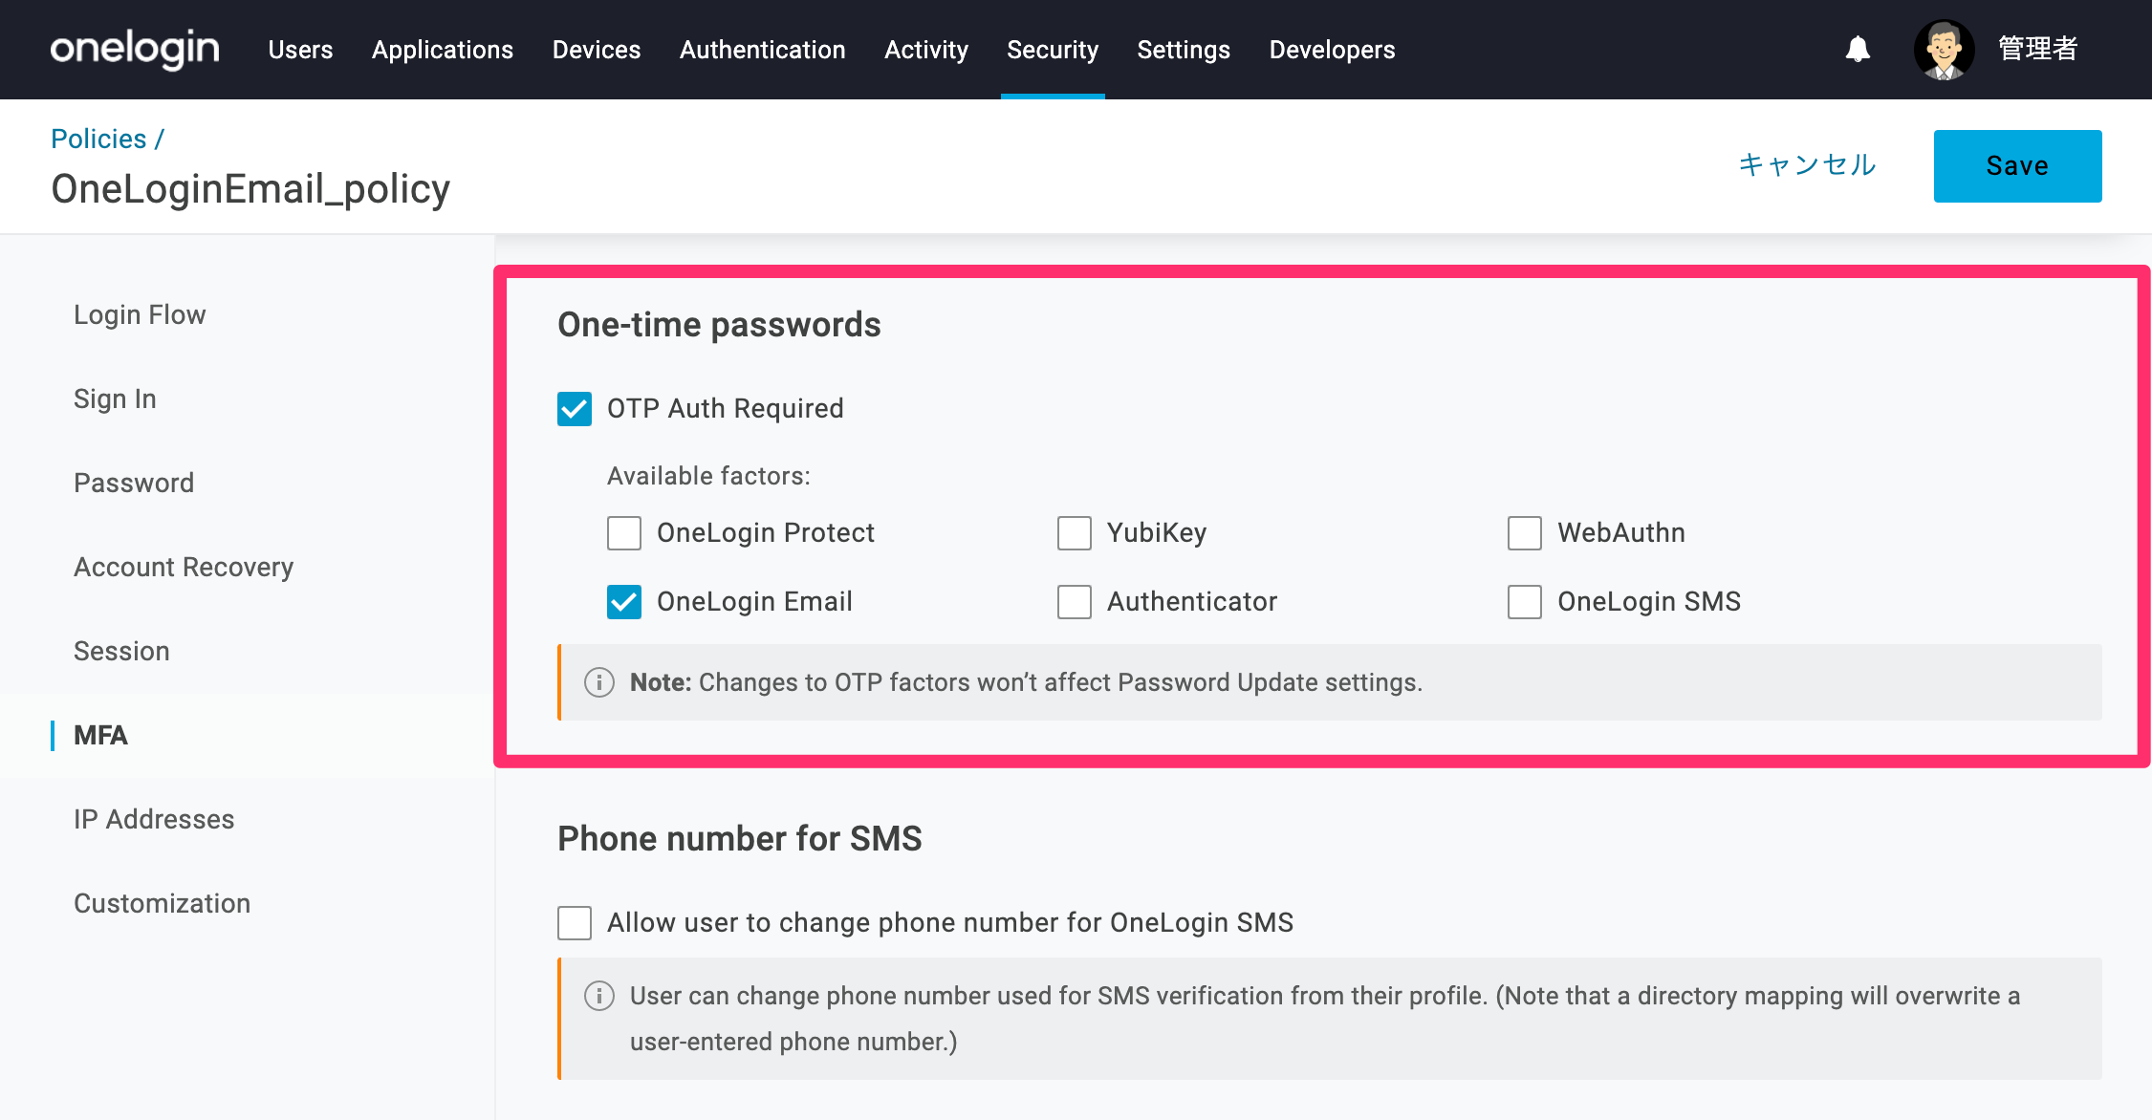
Task: Go to the Customization section
Action: click(163, 903)
